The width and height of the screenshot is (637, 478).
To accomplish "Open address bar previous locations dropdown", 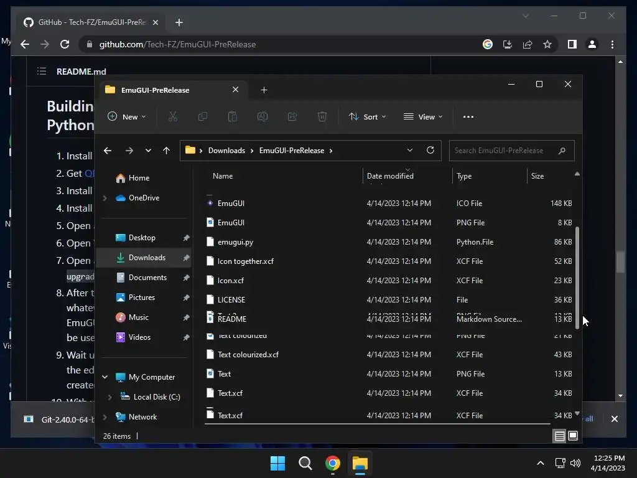I will coord(409,150).
